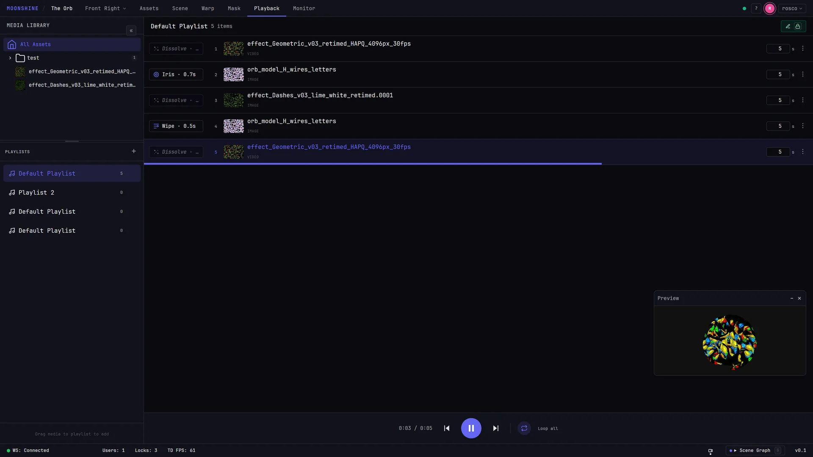Open more options for playlist item 5
This screenshot has height=457, width=813.
tap(803, 152)
